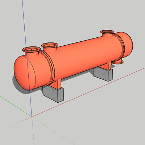Click the axes origin point
The height and width of the screenshot is (145, 145).
32,117
